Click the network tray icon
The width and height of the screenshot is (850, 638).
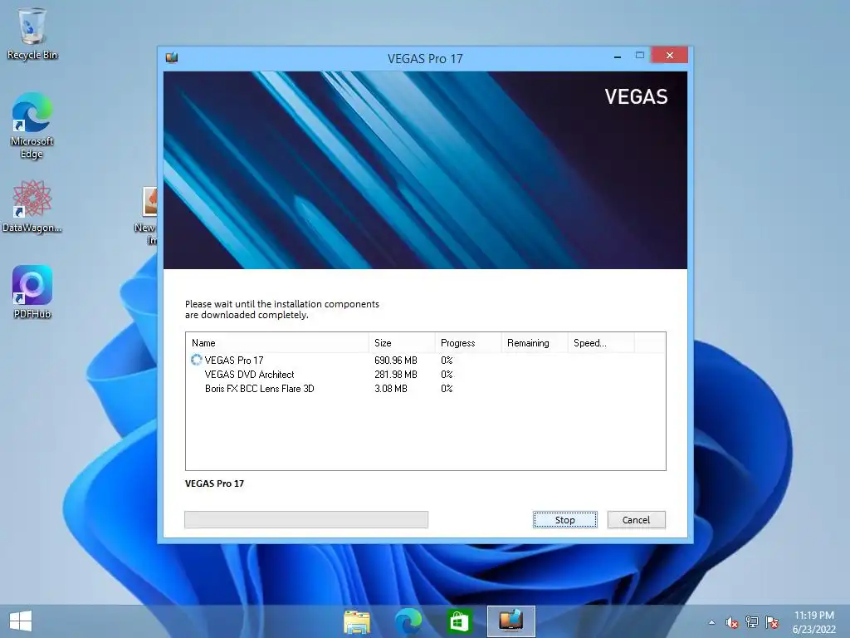click(x=751, y=621)
